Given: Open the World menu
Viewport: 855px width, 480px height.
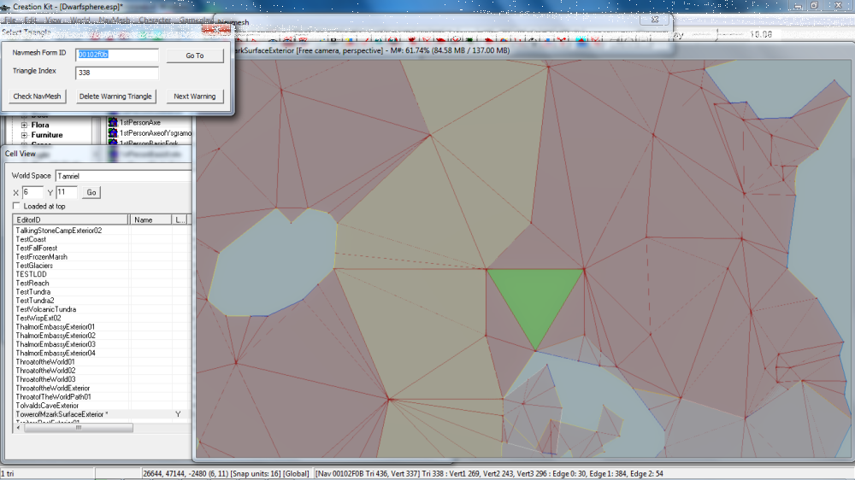Looking at the screenshot, I should [80, 20].
